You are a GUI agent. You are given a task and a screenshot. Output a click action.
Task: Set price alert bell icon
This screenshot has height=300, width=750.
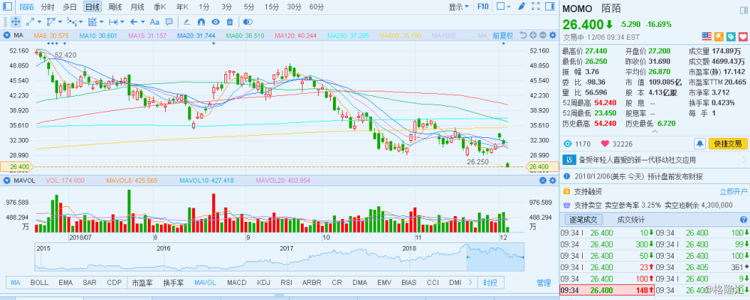pos(700,143)
